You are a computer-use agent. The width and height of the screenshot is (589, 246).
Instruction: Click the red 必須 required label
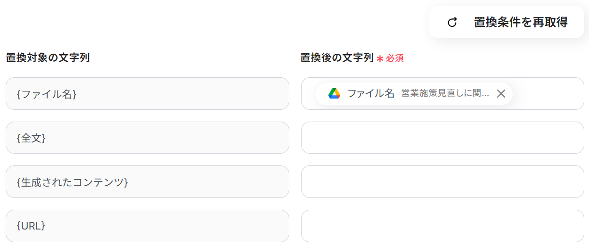click(x=395, y=58)
